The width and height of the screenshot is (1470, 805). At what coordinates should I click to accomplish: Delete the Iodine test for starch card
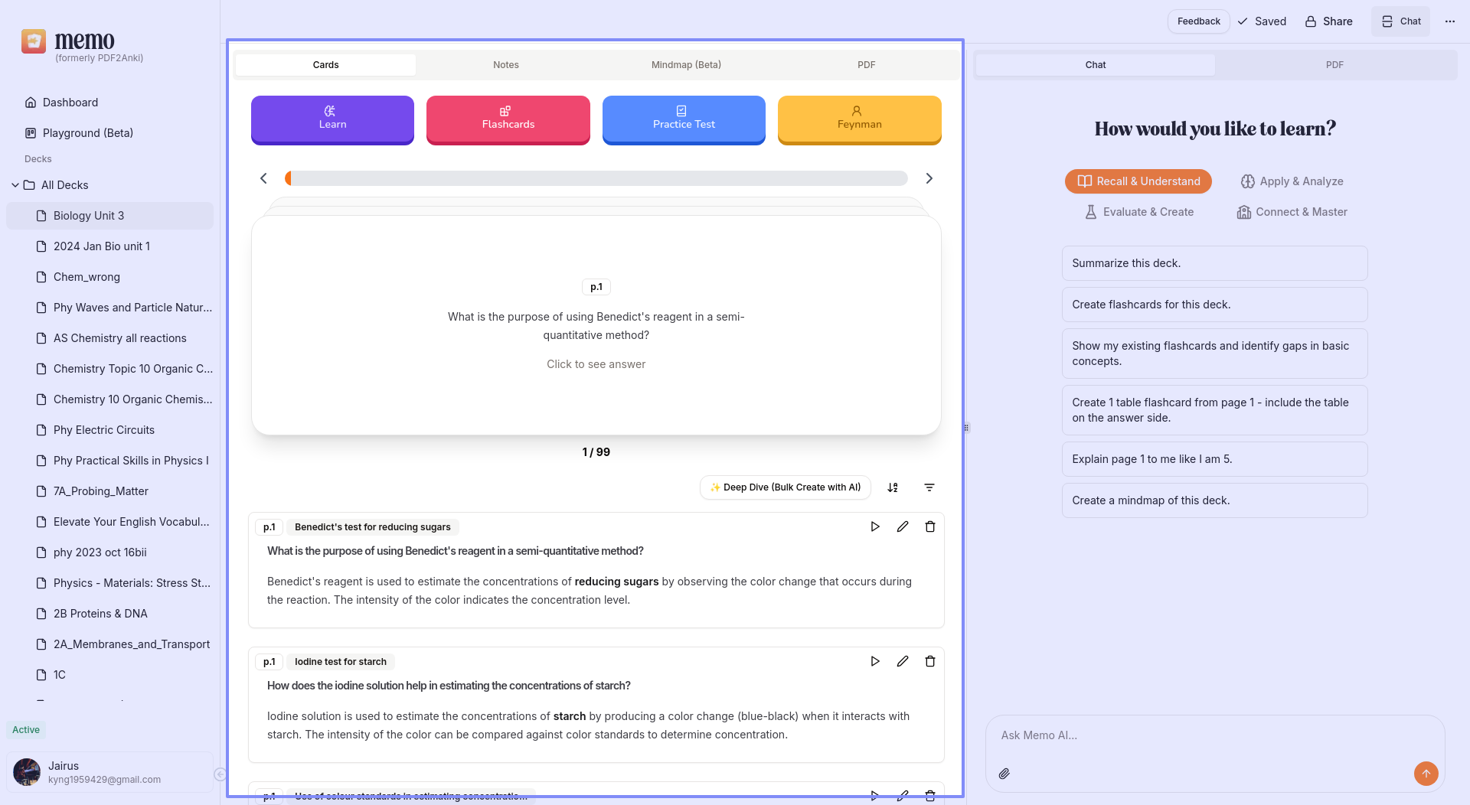pyautogui.click(x=930, y=661)
